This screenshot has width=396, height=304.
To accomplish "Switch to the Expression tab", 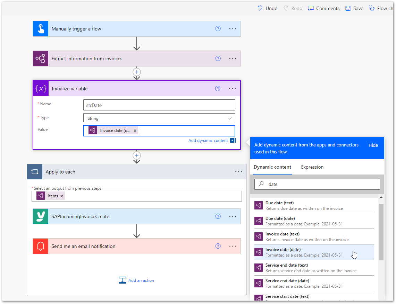I will tap(312, 167).
